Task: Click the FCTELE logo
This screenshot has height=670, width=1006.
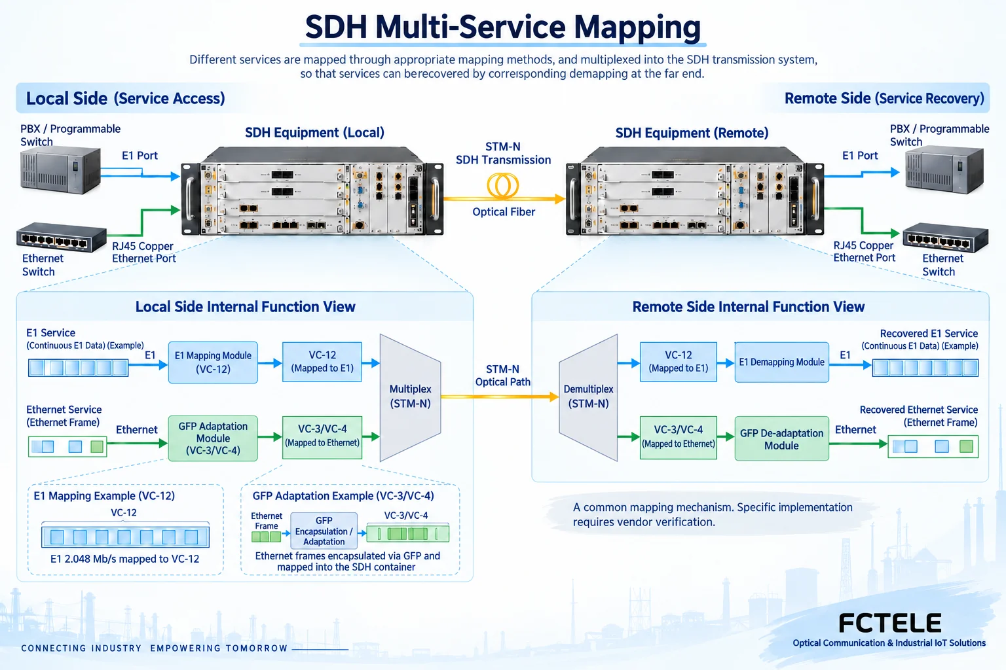Action: click(890, 623)
